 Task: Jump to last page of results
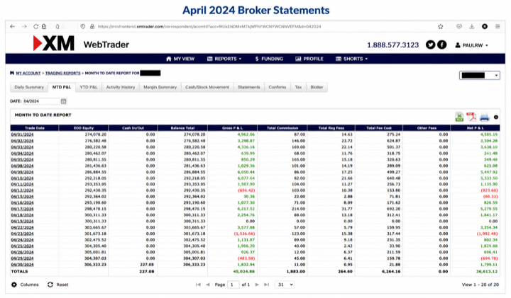point(267,285)
